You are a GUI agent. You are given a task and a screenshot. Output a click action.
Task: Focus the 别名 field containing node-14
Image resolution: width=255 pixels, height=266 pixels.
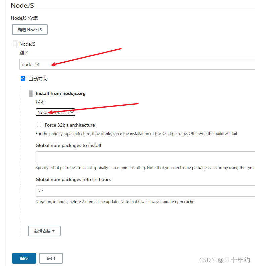point(137,64)
